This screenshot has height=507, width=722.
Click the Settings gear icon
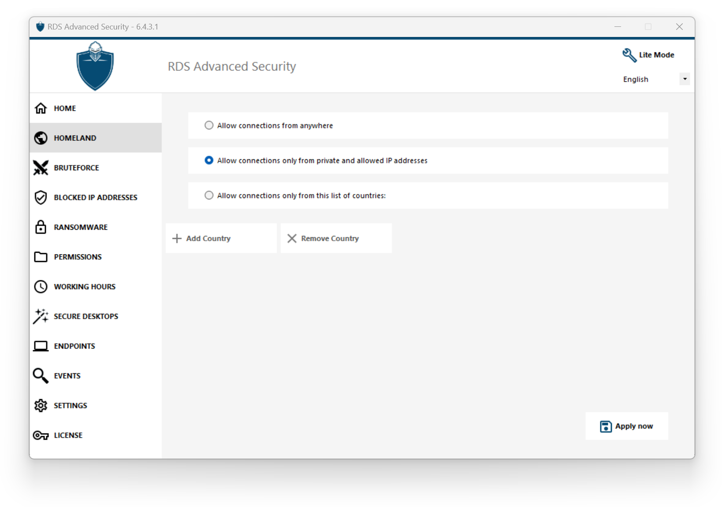41,405
